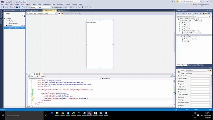Open the Debug configuration dropdown
Viewport: 213px width, 120px height.
coord(34,7)
